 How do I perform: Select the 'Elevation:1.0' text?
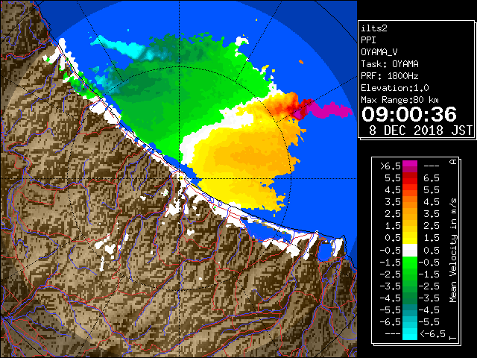click(395, 88)
